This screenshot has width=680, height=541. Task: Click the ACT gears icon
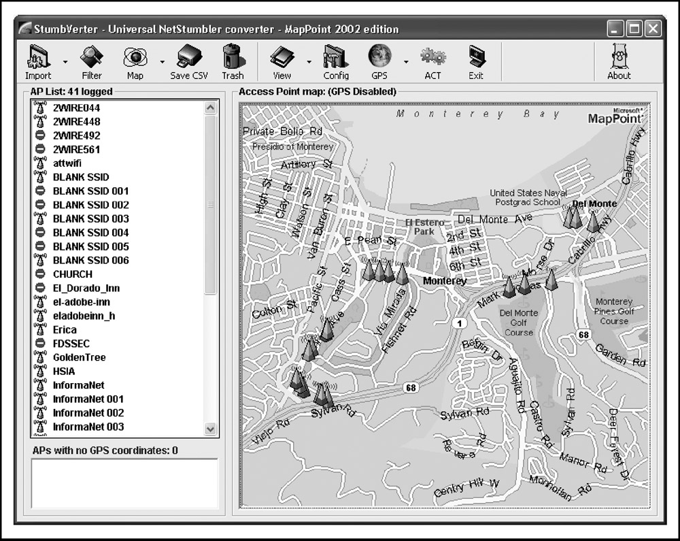[x=432, y=63]
